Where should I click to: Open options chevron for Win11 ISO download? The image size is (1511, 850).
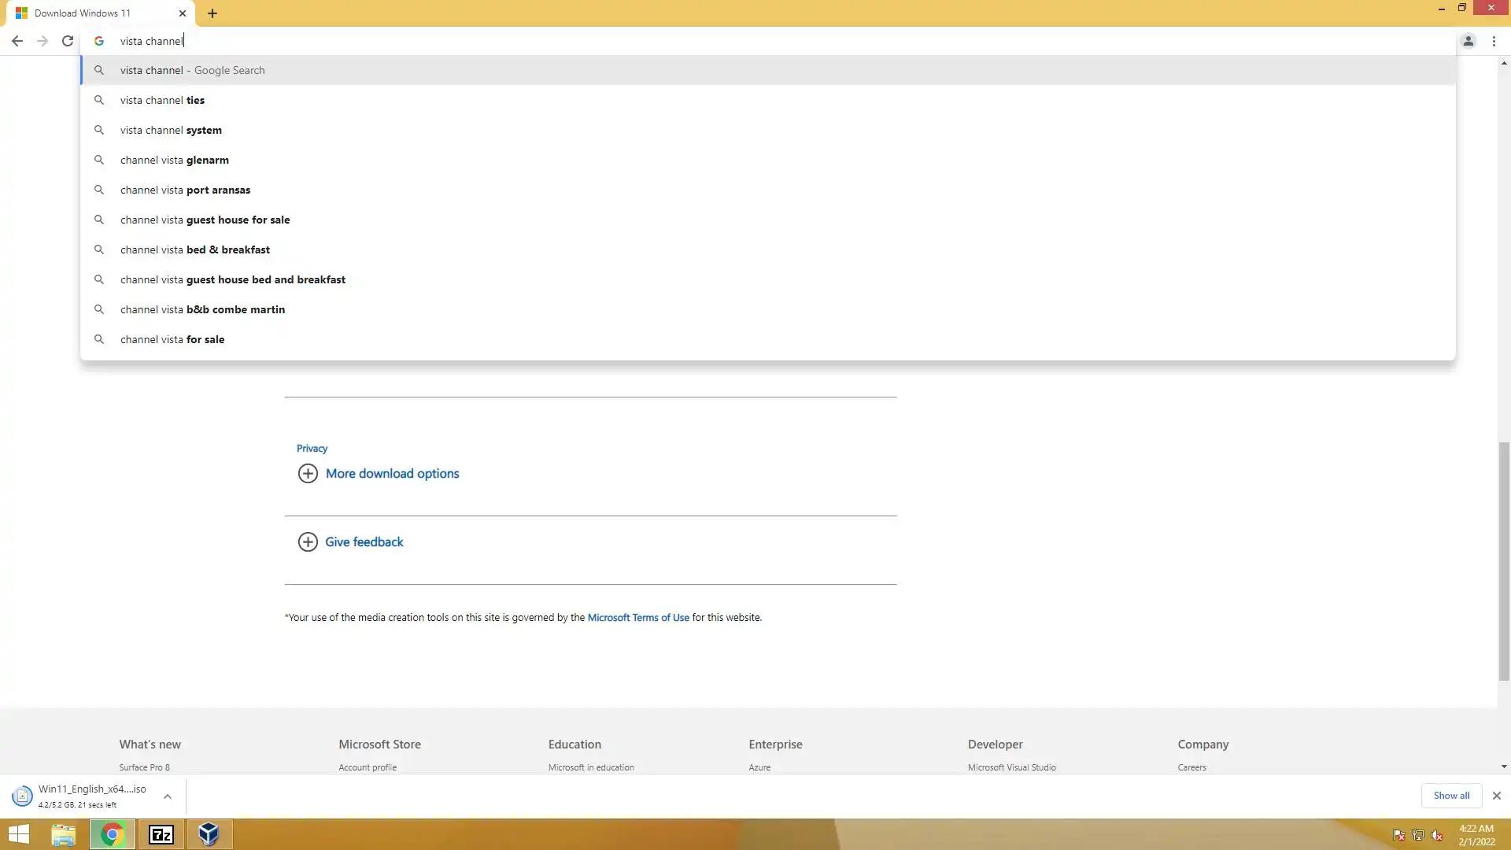coord(168,796)
